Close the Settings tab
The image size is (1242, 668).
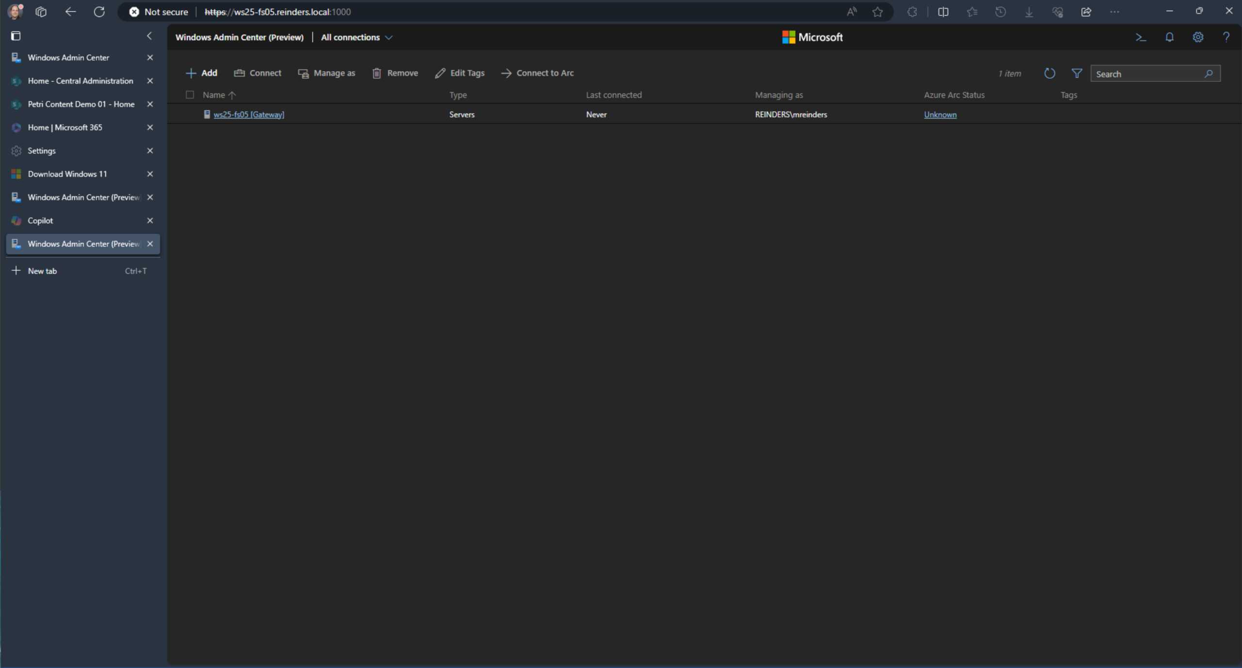click(x=150, y=151)
